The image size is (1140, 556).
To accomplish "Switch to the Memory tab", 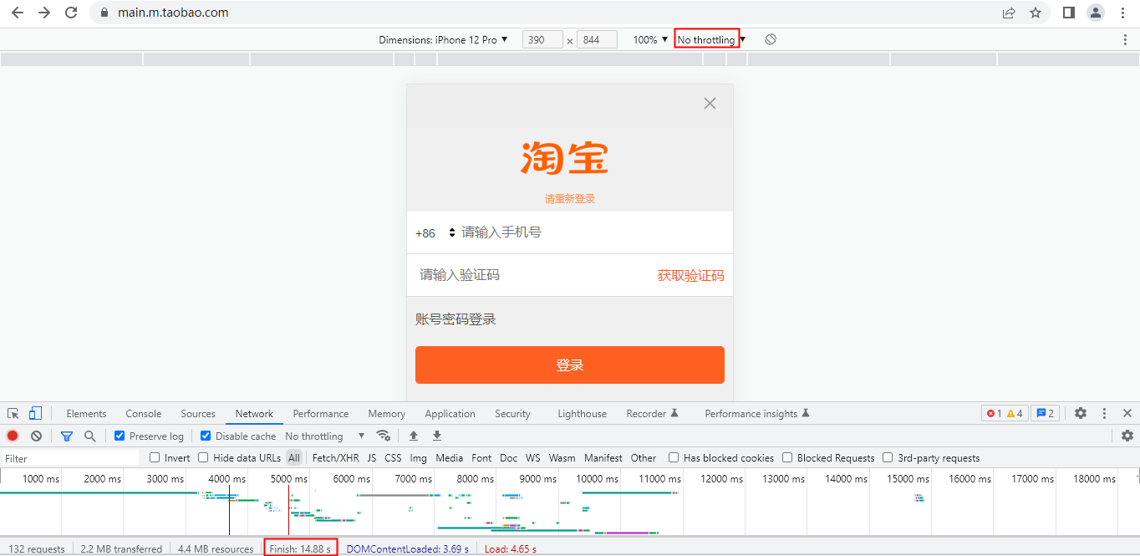I will 386,413.
